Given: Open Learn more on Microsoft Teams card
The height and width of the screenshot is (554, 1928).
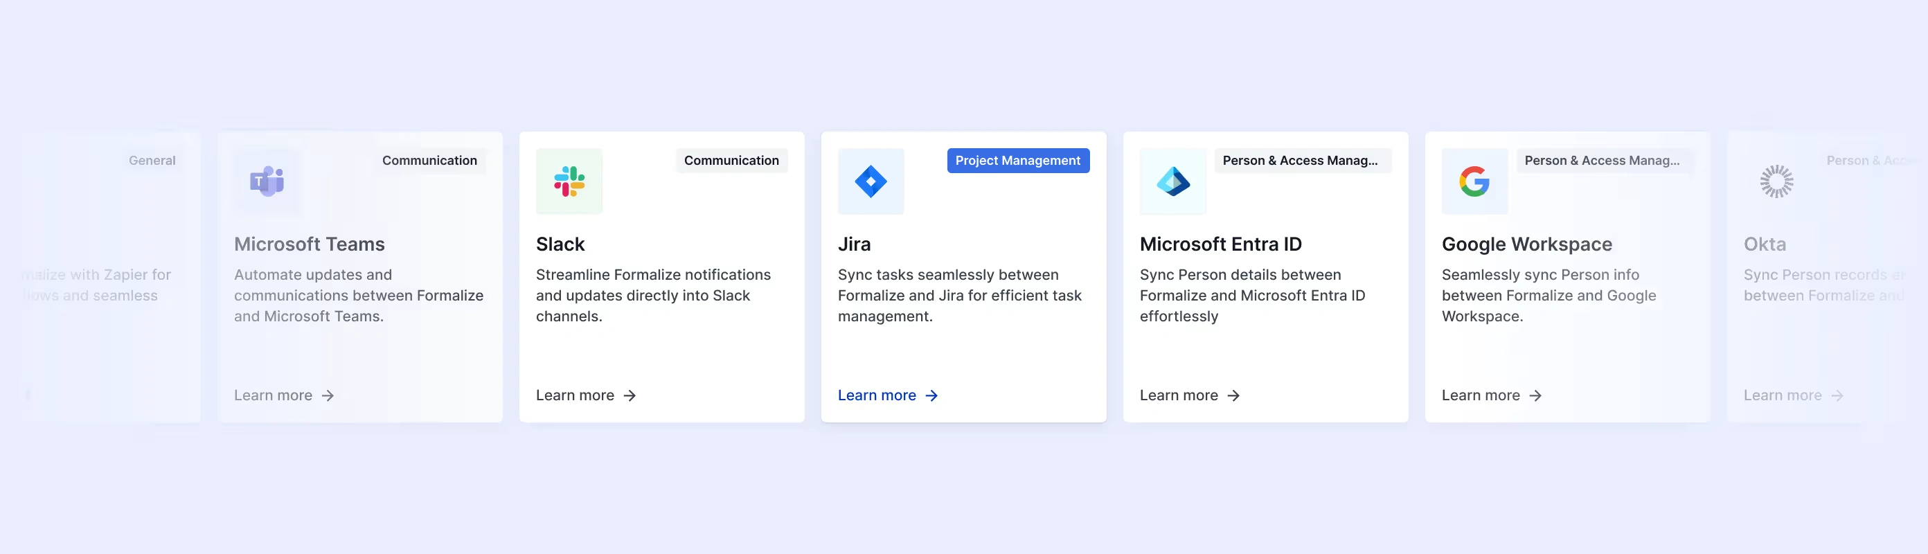Looking at the screenshot, I should pyautogui.click(x=285, y=395).
